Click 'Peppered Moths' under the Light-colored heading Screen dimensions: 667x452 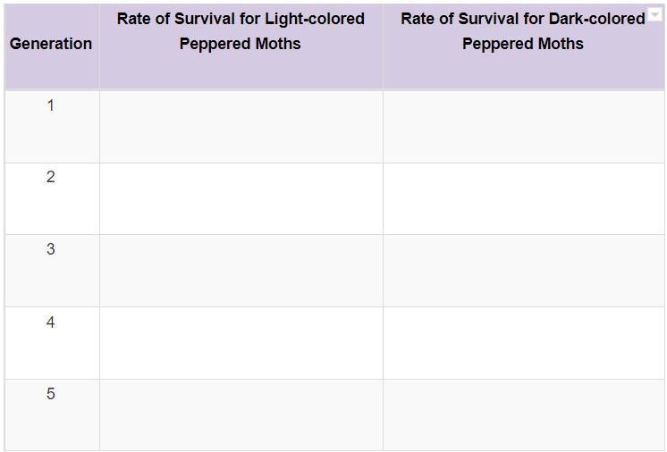(x=241, y=44)
